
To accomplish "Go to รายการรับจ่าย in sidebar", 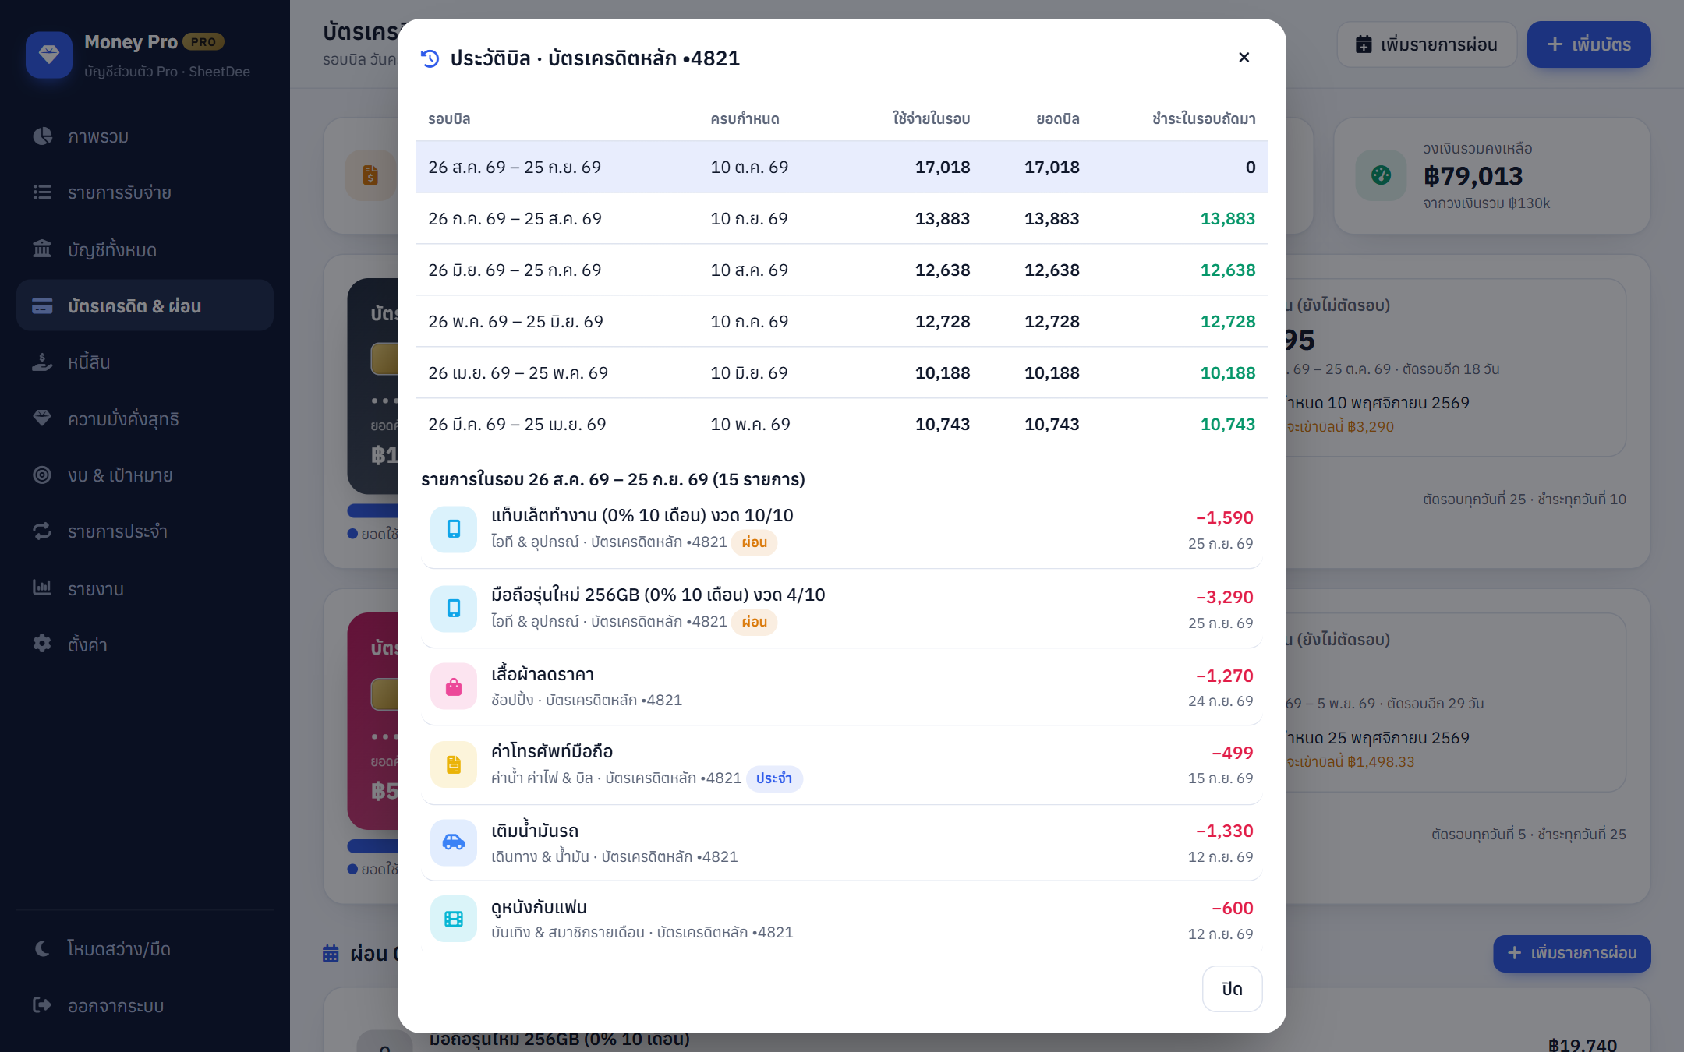I will [x=145, y=192].
